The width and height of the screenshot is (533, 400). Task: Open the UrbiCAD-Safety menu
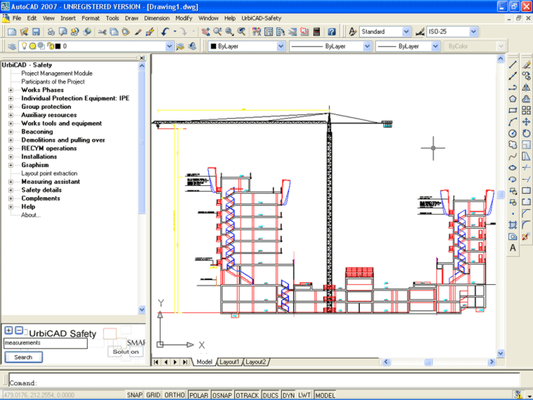[x=262, y=18]
